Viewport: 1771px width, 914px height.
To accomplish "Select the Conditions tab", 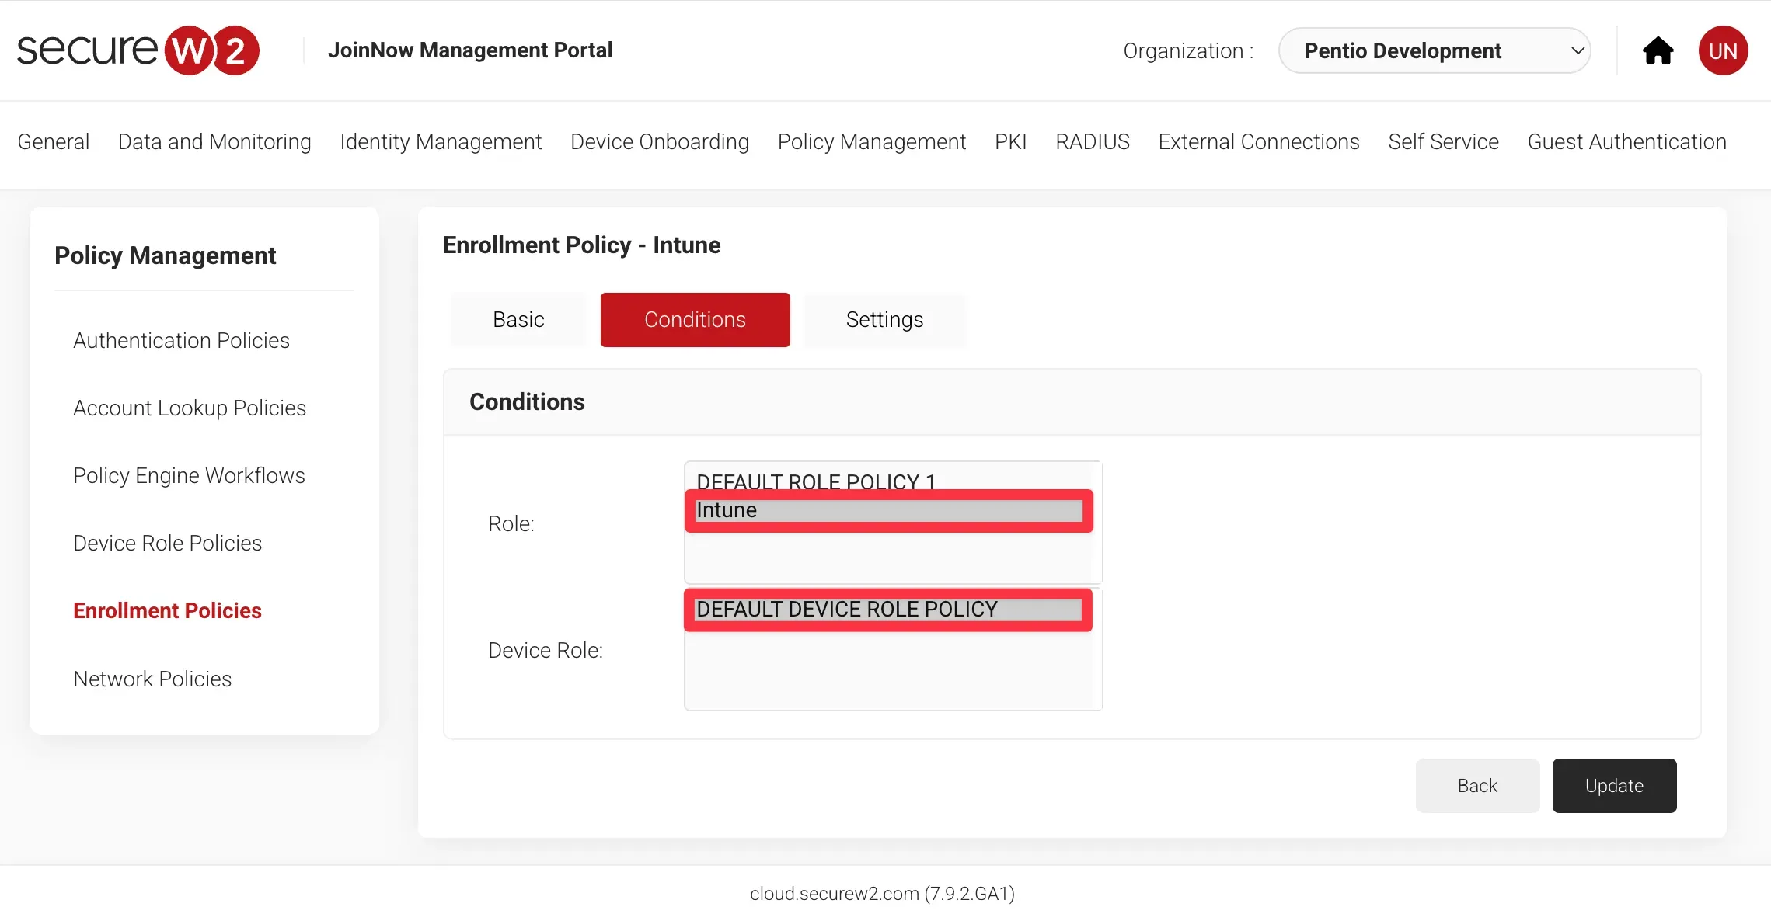I will [x=695, y=320].
